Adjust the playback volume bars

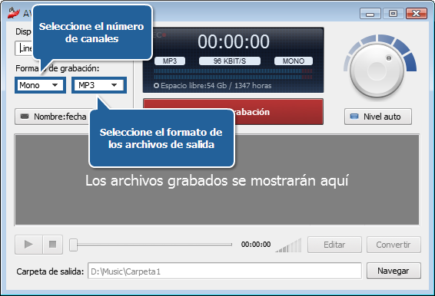(x=288, y=245)
